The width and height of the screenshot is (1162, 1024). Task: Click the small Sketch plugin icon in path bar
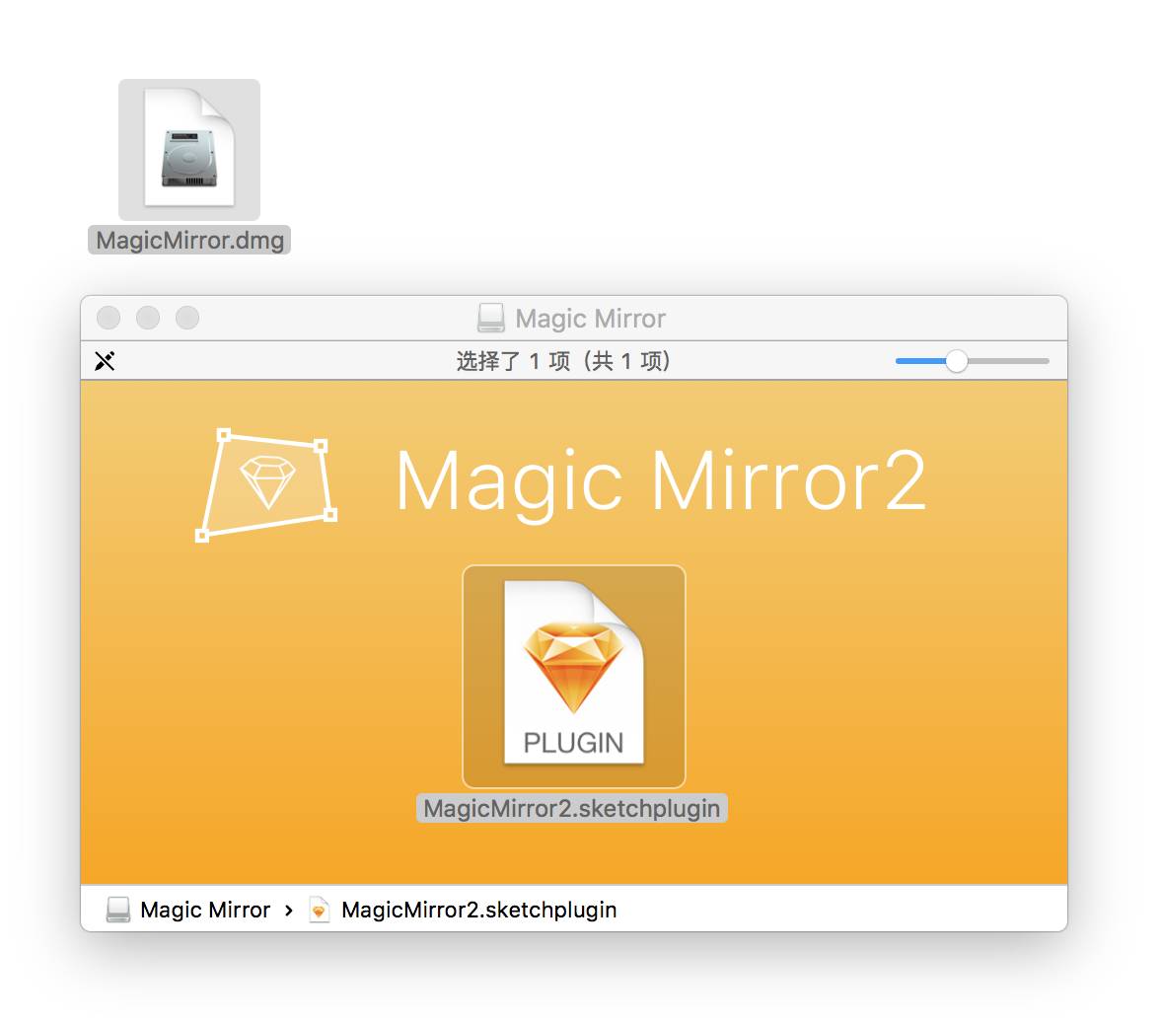[319, 910]
